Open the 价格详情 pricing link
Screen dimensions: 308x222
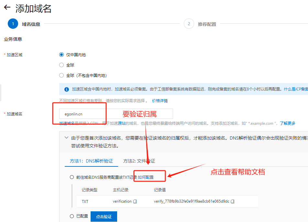(160, 101)
